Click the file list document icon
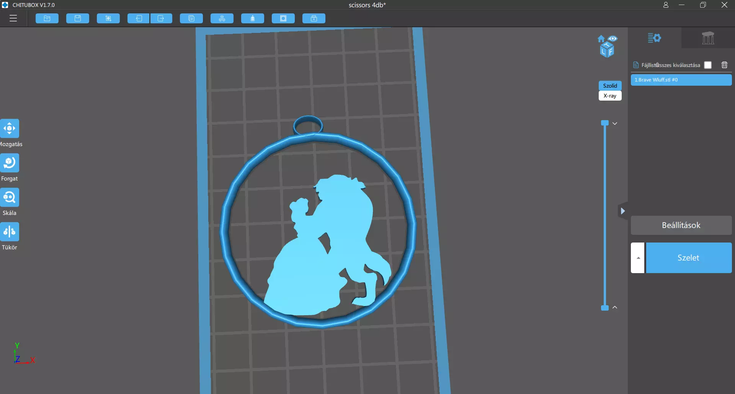The height and width of the screenshot is (394, 735). coord(636,65)
